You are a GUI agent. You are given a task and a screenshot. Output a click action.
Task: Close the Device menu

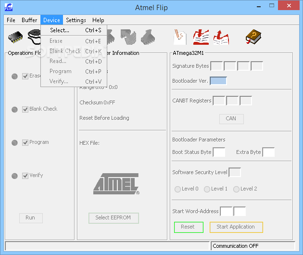point(51,20)
